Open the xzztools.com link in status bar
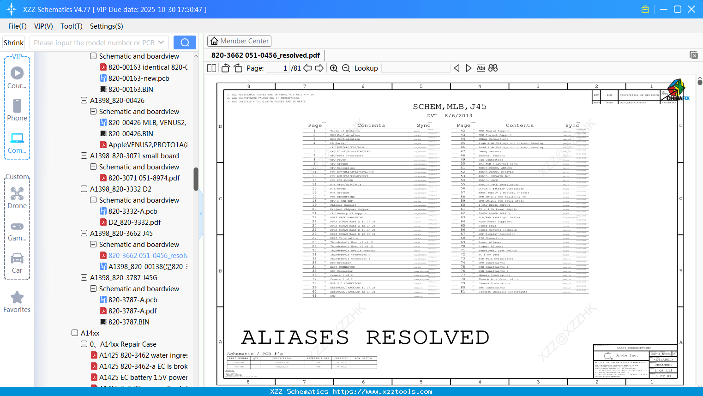The width and height of the screenshot is (703, 396). click(x=382, y=391)
